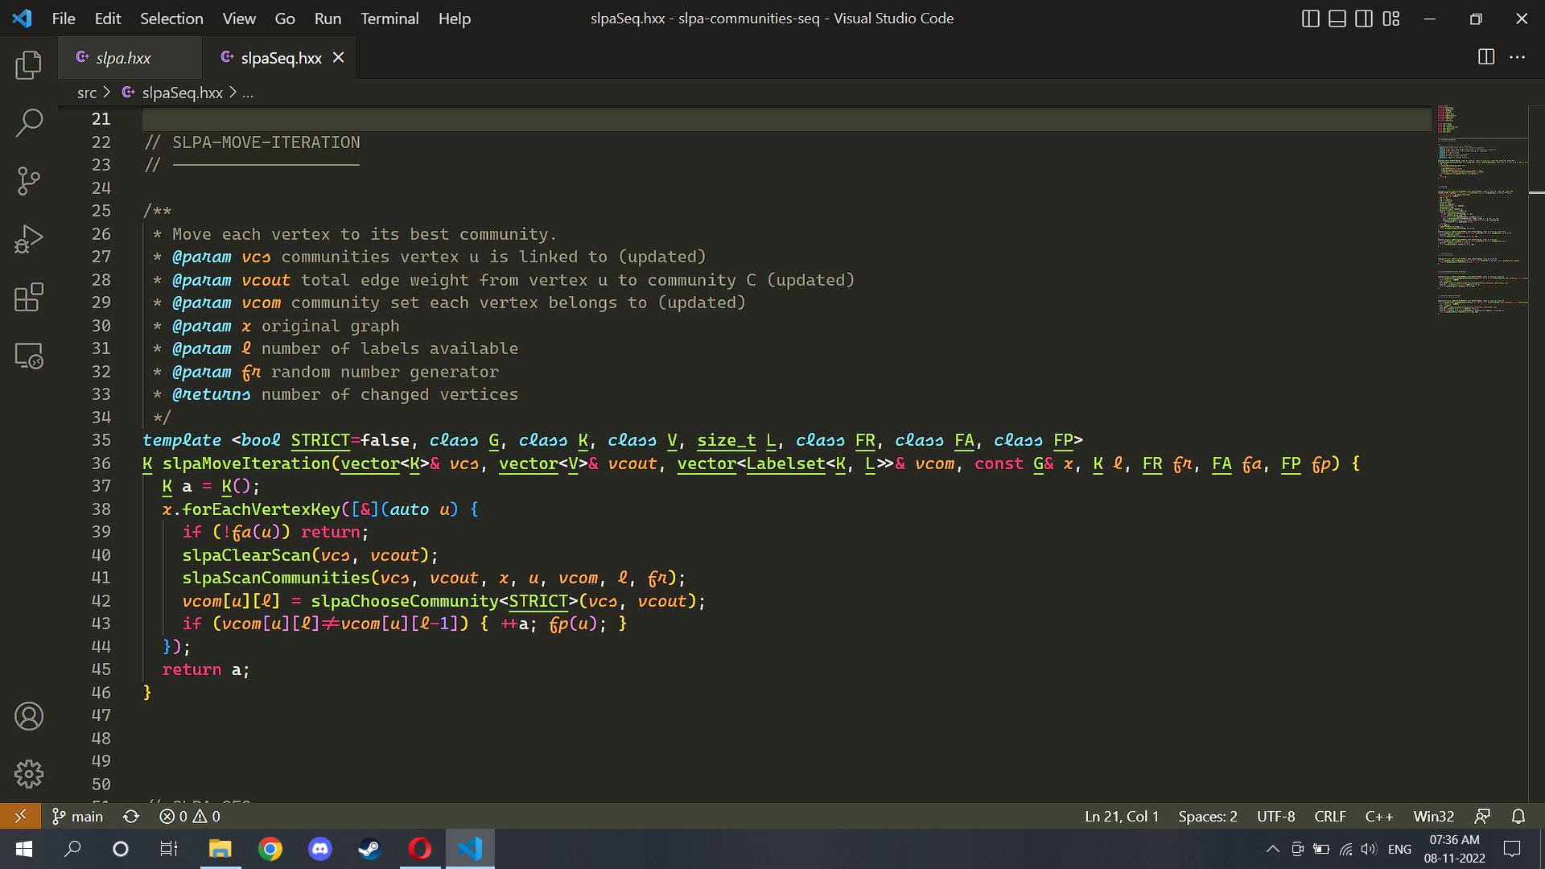Open the editor More Actions ellipsis
1545x869 pixels.
click(1517, 57)
